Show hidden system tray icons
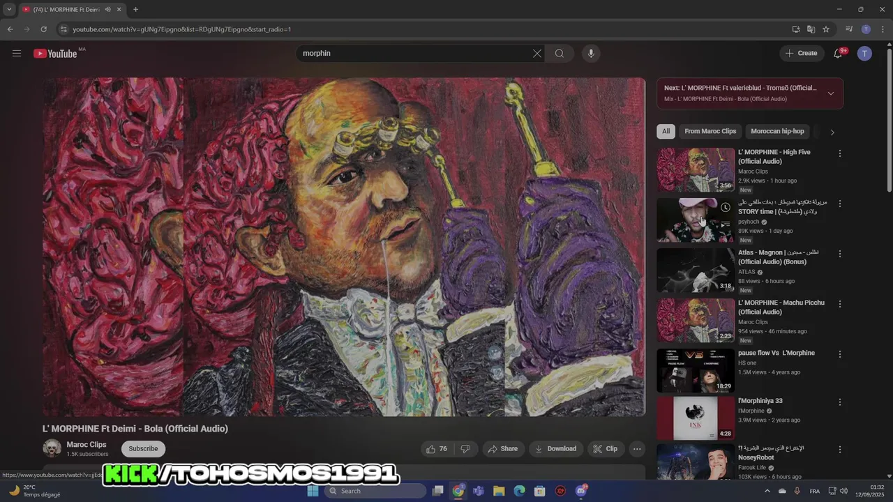This screenshot has height=502, width=893. coord(767,492)
